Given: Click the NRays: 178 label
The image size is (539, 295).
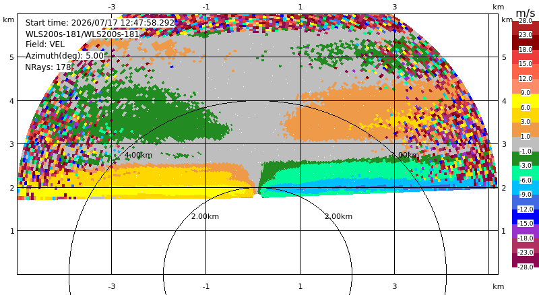Looking at the screenshot, I should [x=48, y=67].
